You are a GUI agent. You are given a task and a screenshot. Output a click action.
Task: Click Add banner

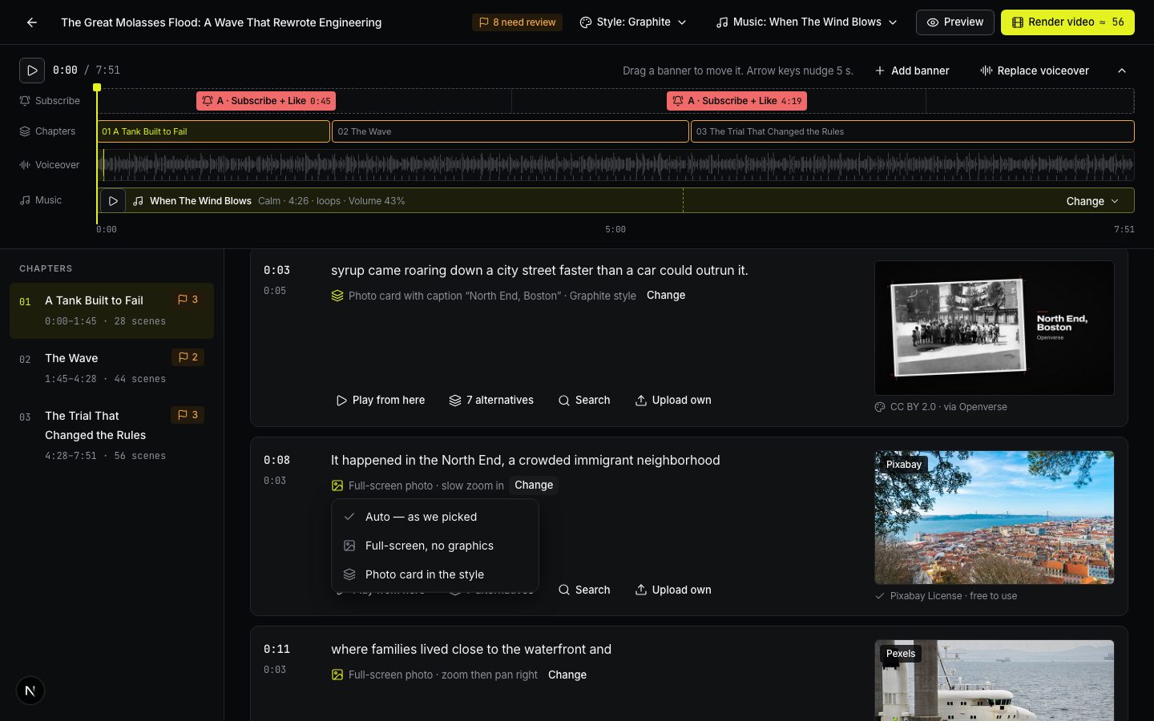(x=912, y=70)
